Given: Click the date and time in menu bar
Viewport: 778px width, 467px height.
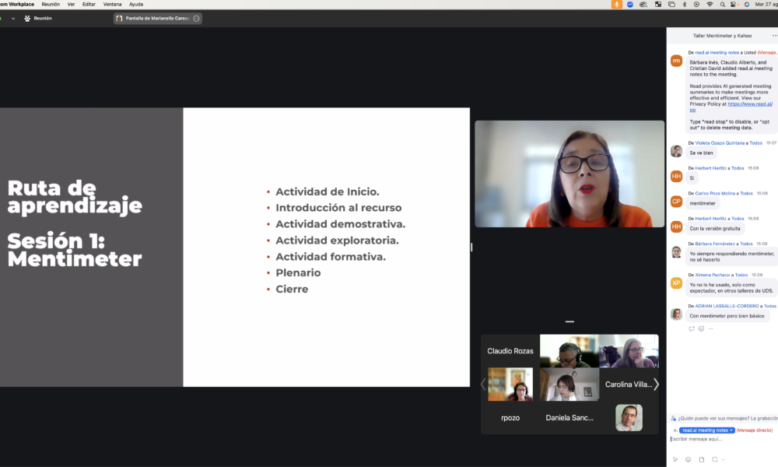Looking at the screenshot, I should (x=766, y=4).
